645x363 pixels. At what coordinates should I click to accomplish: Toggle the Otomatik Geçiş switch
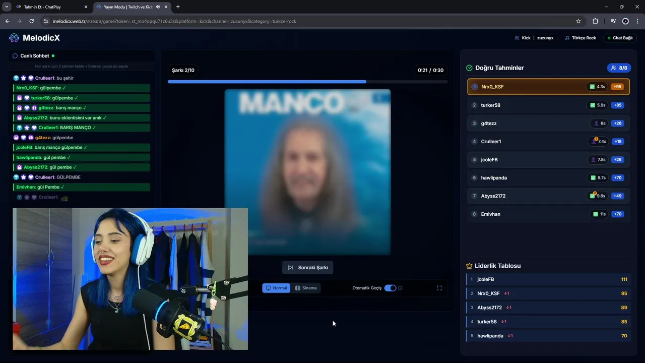(390, 288)
